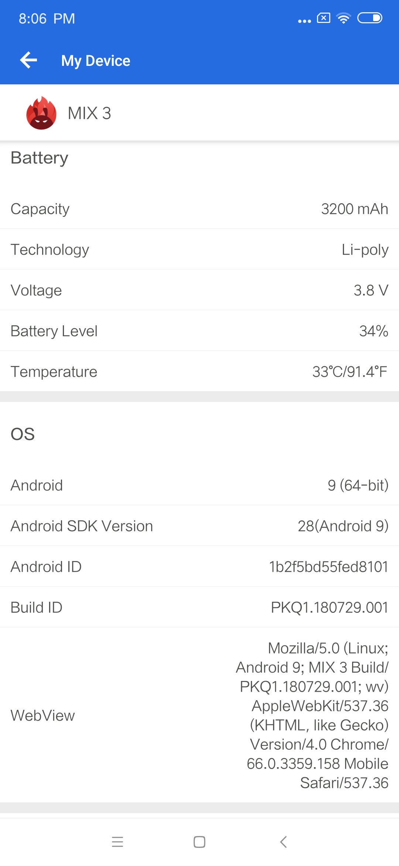Select the My Device title
This screenshot has width=399, height=866.
tap(96, 61)
